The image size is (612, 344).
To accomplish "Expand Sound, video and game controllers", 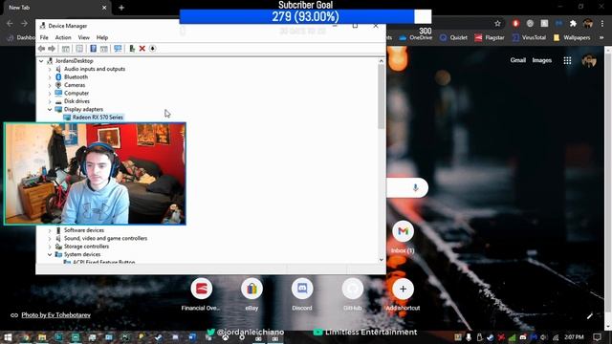I will click(x=50, y=238).
